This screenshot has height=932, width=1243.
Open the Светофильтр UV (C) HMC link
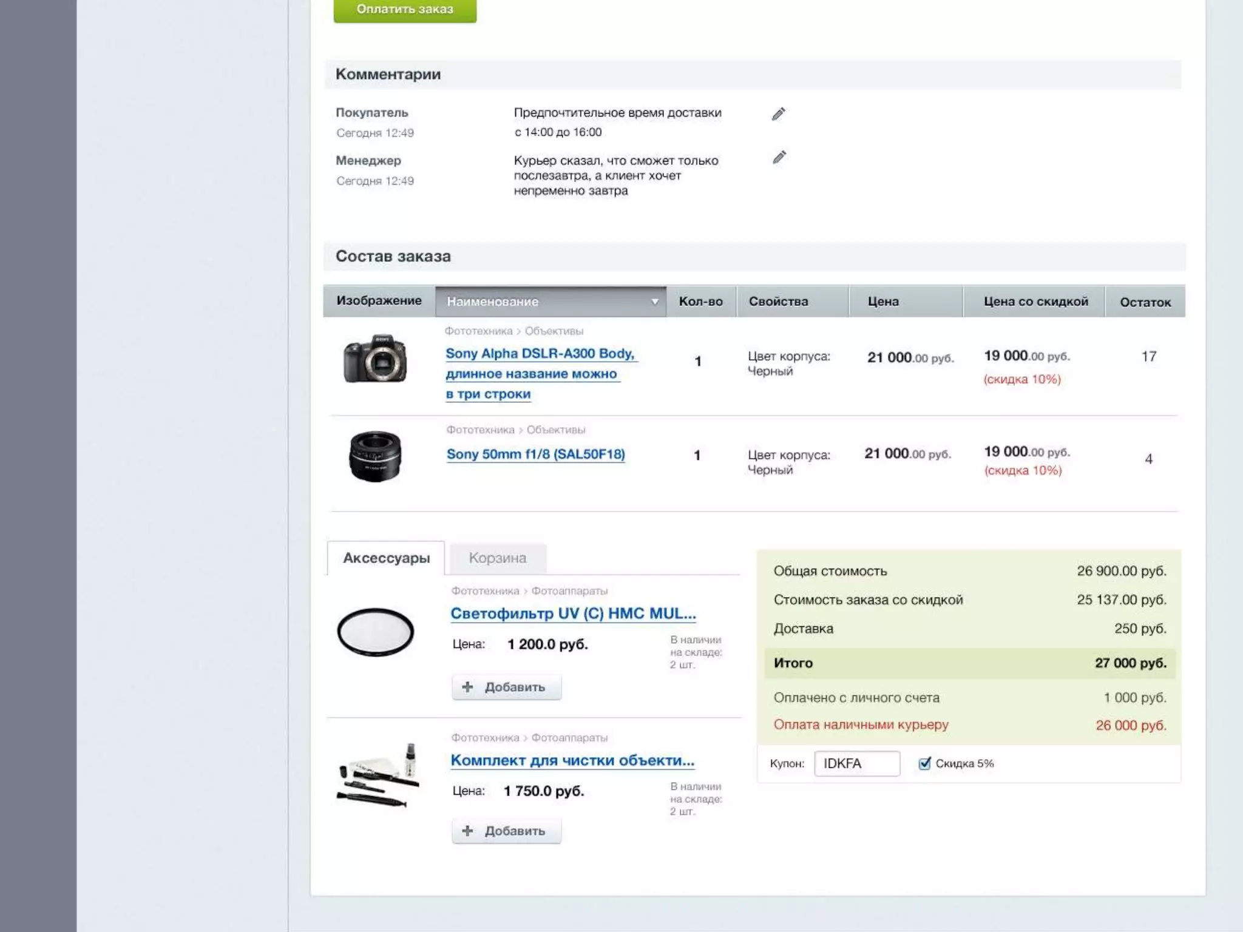572,613
